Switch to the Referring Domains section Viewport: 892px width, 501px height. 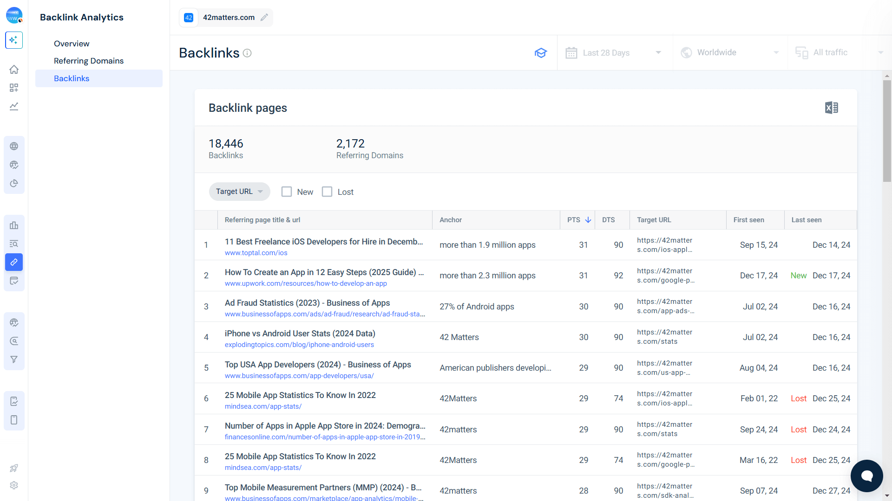(88, 61)
